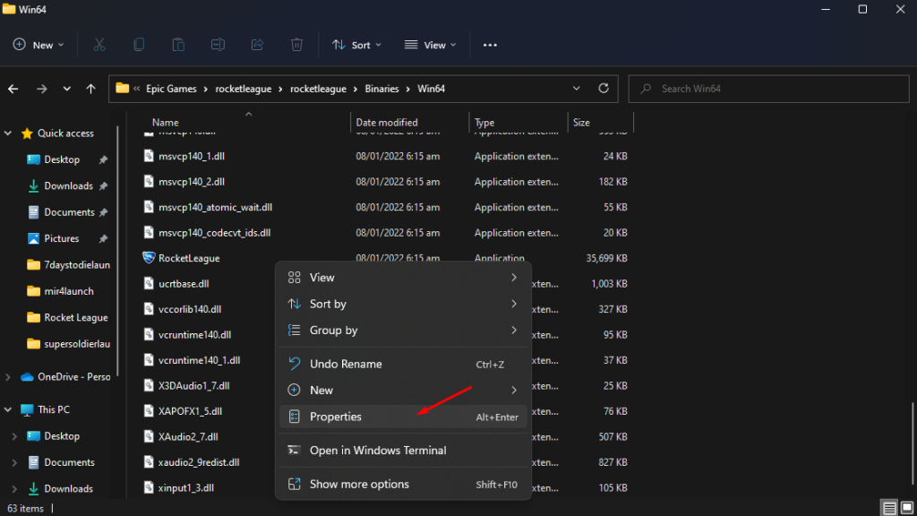Viewport: 917px width, 516px height.
Task: Click the Rename icon in toolbar
Action: click(218, 45)
